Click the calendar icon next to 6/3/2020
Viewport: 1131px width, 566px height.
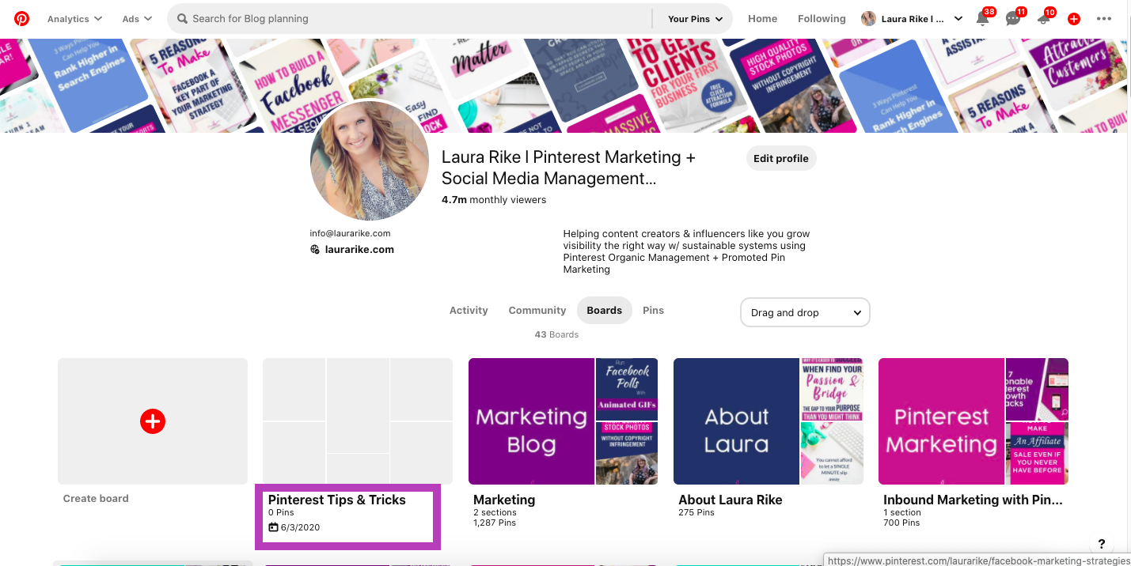tap(273, 527)
